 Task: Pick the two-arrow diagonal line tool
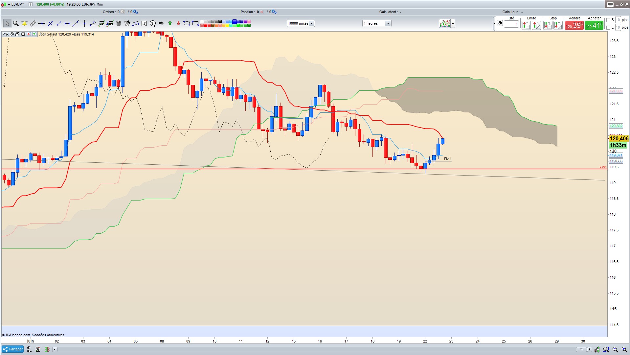[50, 23]
